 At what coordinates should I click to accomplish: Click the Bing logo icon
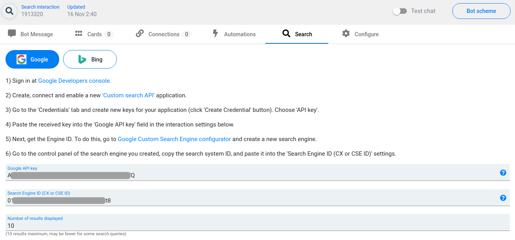tap(82, 59)
